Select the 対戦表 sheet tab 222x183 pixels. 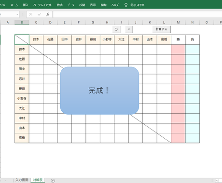coord(38,180)
